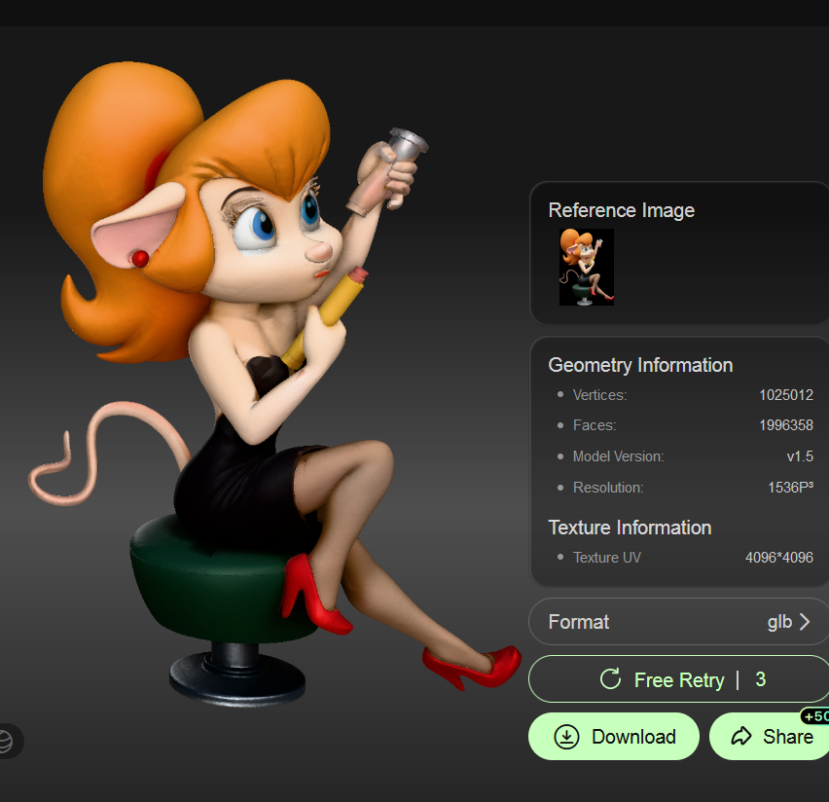Image resolution: width=829 pixels, height=802 pixels.
Task: Select the Texture UV value 4096*4096
Action: coord(779,558)
